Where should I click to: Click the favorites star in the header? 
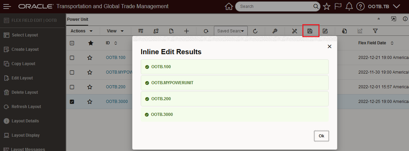327,6
